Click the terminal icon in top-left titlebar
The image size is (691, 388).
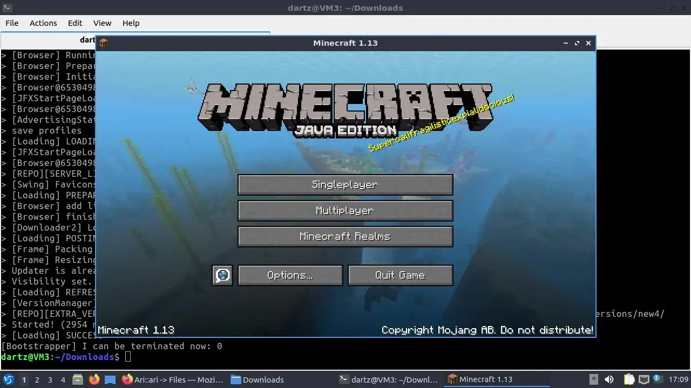pyautogui.click(x=7, y=8)
